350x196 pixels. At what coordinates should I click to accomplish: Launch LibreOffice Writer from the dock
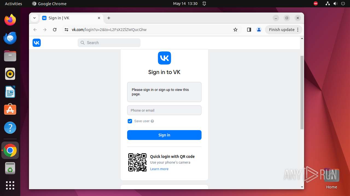10,92
